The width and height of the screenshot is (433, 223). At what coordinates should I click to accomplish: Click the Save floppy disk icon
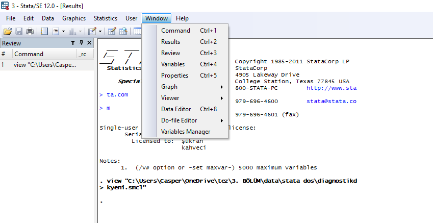[x=18, y=31]
